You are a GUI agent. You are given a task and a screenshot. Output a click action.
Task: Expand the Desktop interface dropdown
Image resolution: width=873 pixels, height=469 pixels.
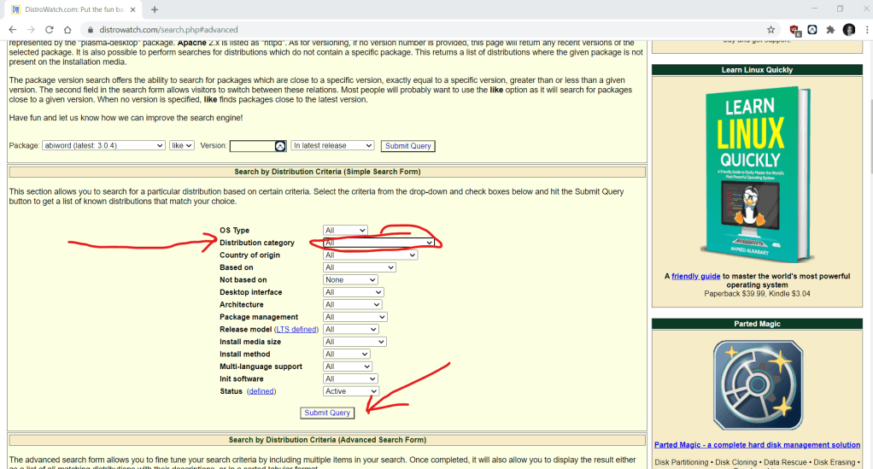click(x=354, y=292)
